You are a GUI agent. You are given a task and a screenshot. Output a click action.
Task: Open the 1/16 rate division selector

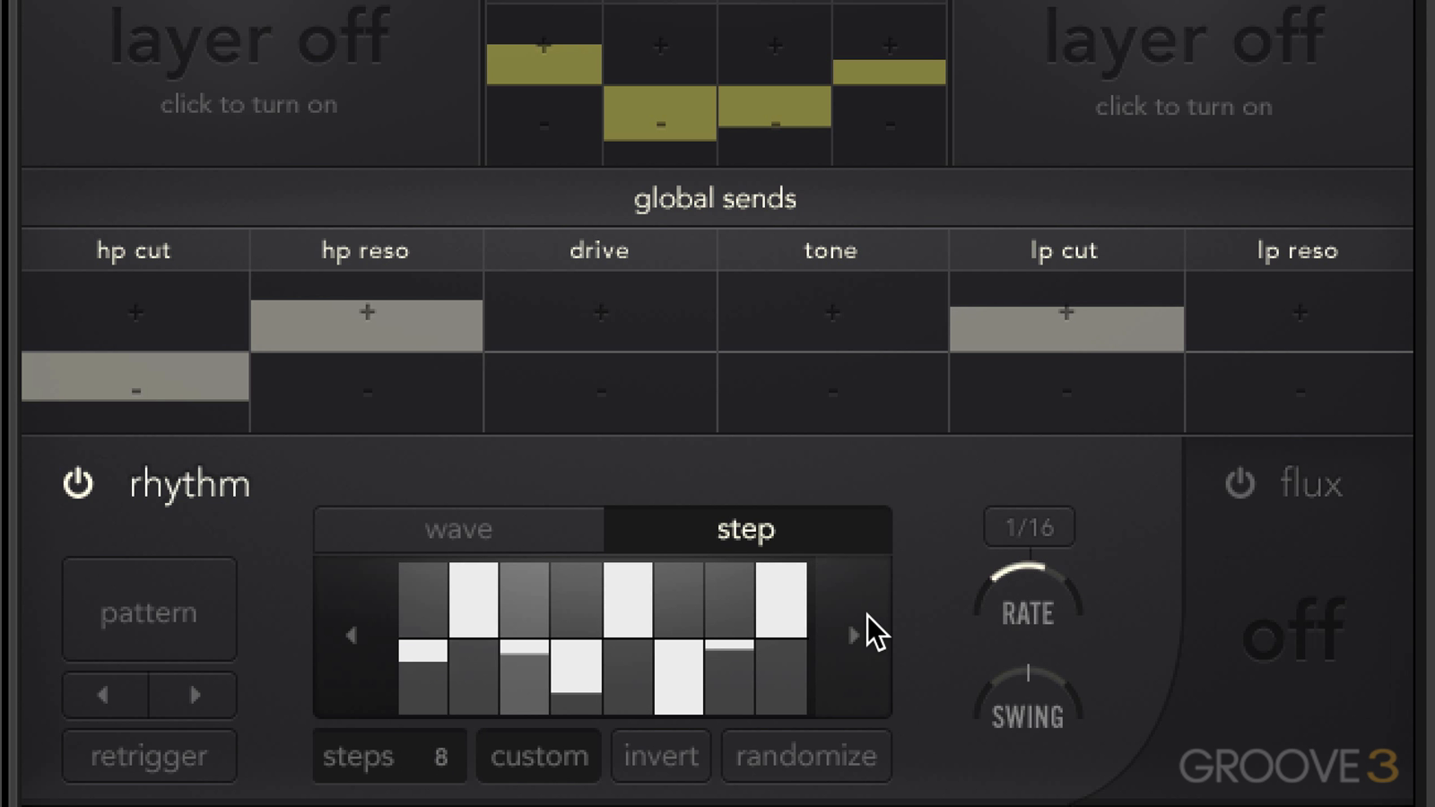point(1029,527)
